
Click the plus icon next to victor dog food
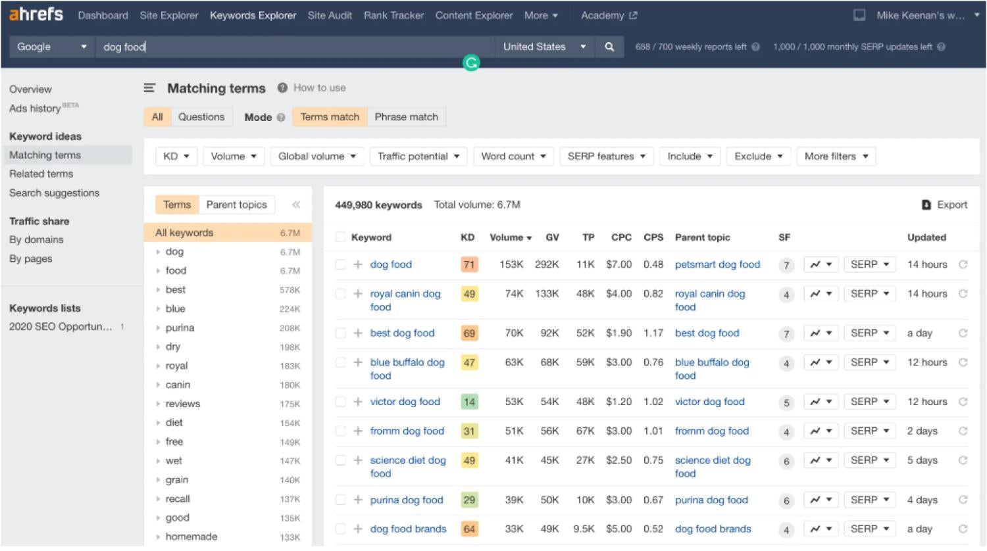(358, 402)
